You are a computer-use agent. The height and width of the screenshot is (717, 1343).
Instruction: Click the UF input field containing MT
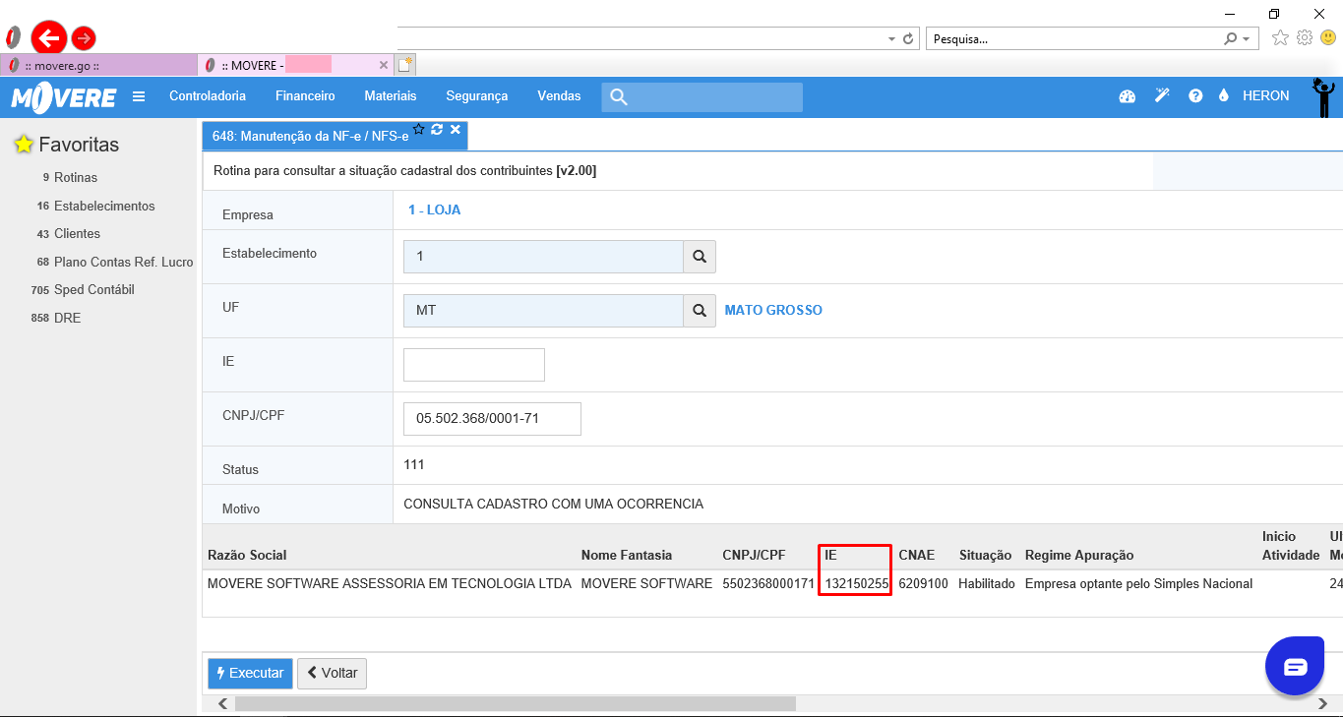543,310
